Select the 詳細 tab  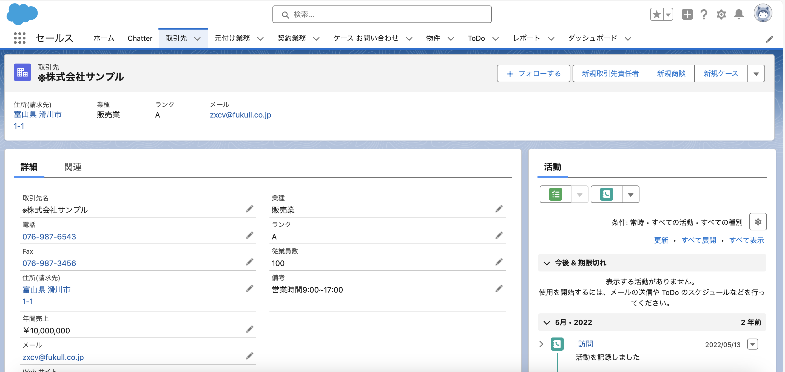coord(29,167)
